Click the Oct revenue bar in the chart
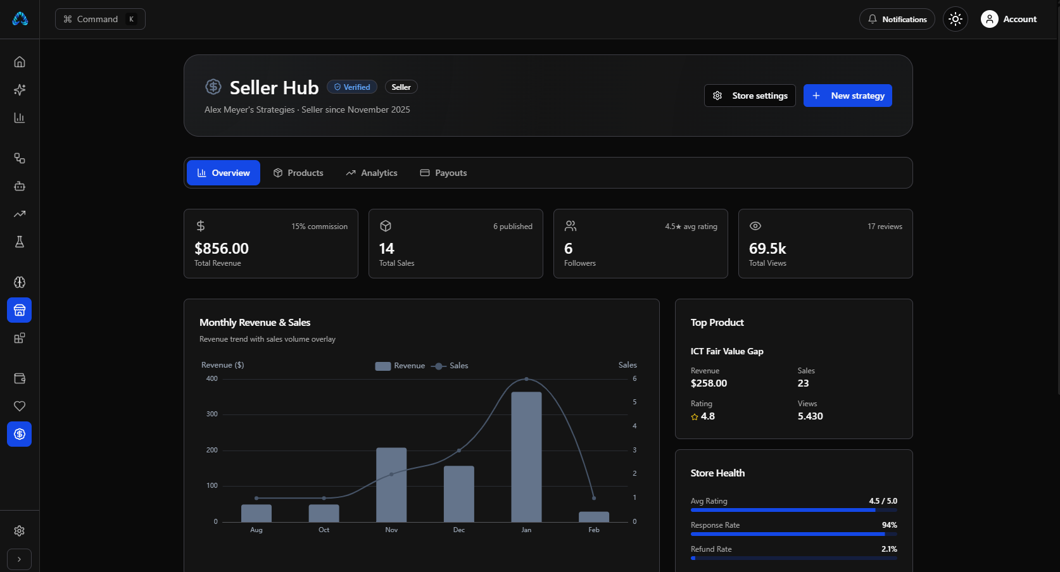The height and width of the screenshot is (572, 1060). tap(324, 513)
